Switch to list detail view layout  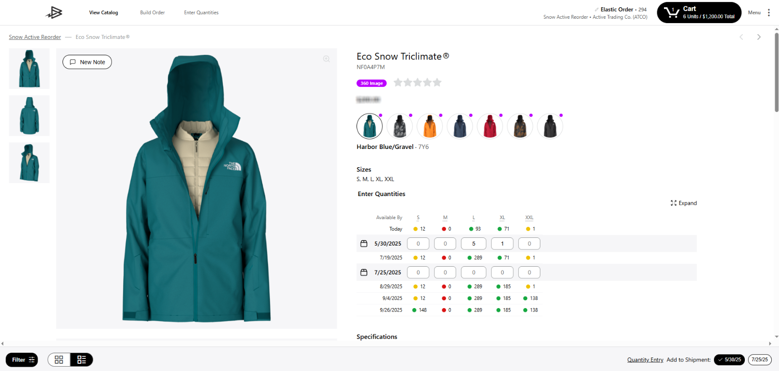(81, 359)
